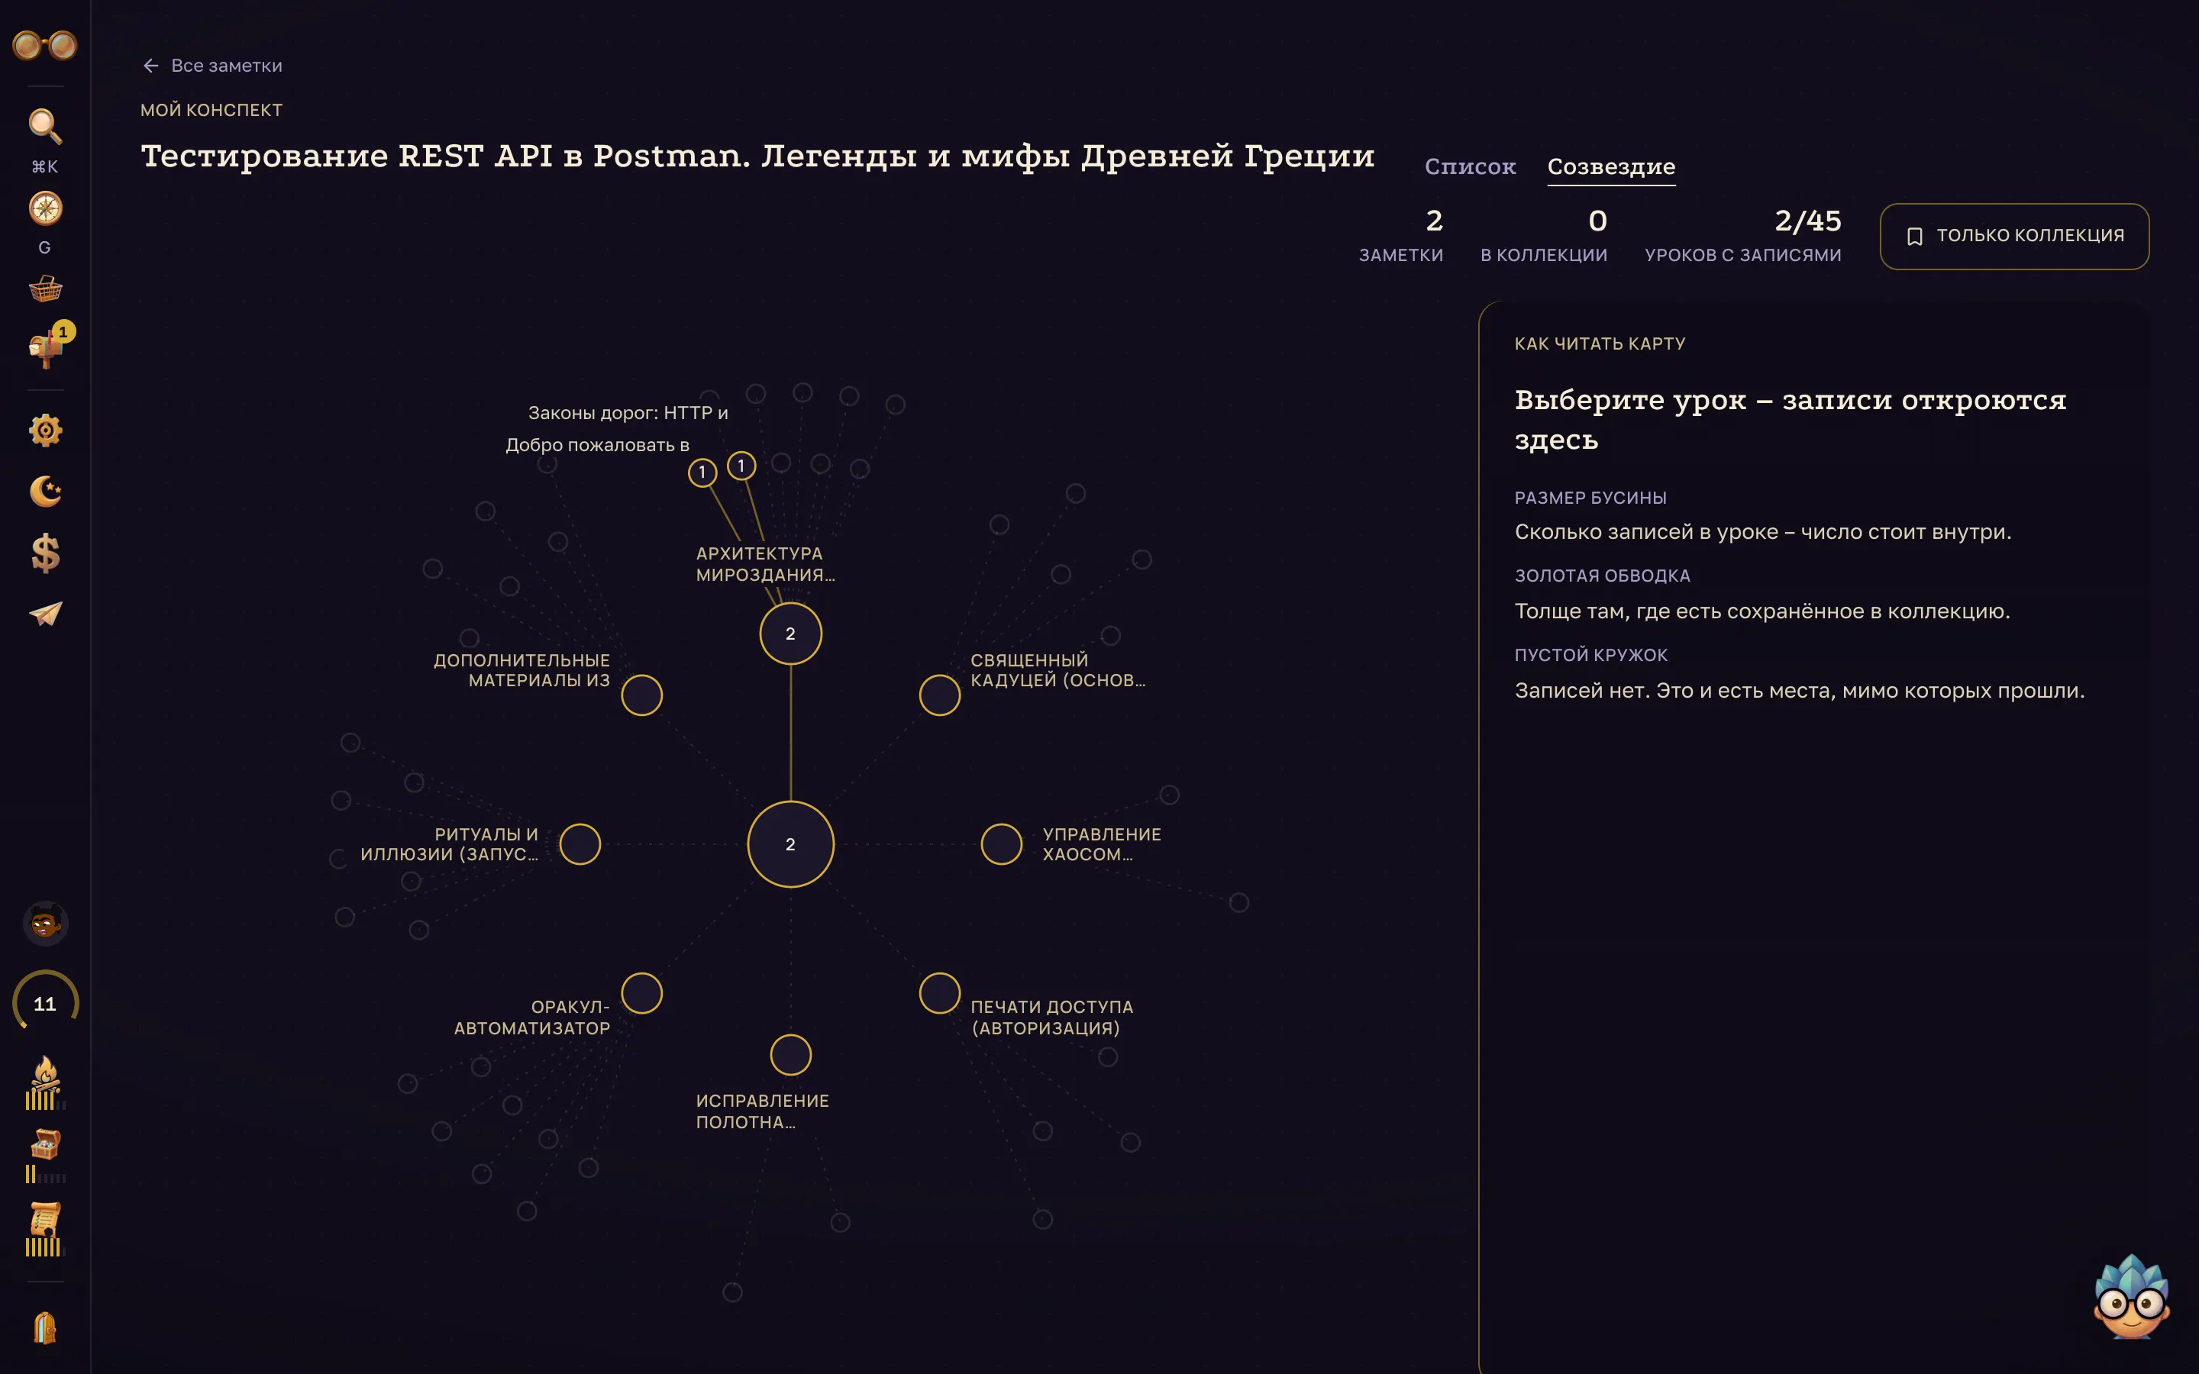The width and height of the screenshot is (2199, 1374).
Task: Click the door exit icon
Action: tap(44, 1328)
